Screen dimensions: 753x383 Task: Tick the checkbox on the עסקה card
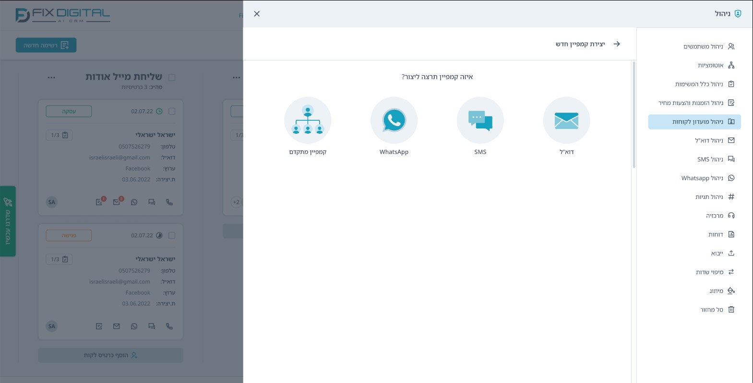pos(172,111)
